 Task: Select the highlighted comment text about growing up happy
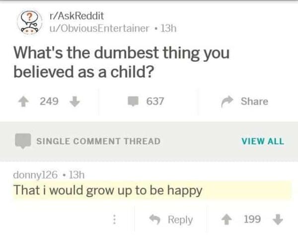(x=108, y=190)
